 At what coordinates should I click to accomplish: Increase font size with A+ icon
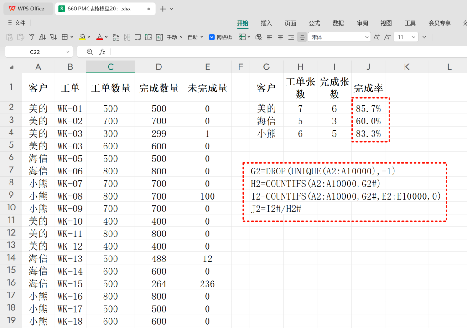pyautogui.click(x=377, y=37)
